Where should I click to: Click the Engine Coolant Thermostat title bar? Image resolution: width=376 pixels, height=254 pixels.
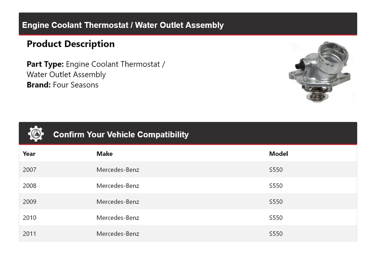[x=123, y=25]
